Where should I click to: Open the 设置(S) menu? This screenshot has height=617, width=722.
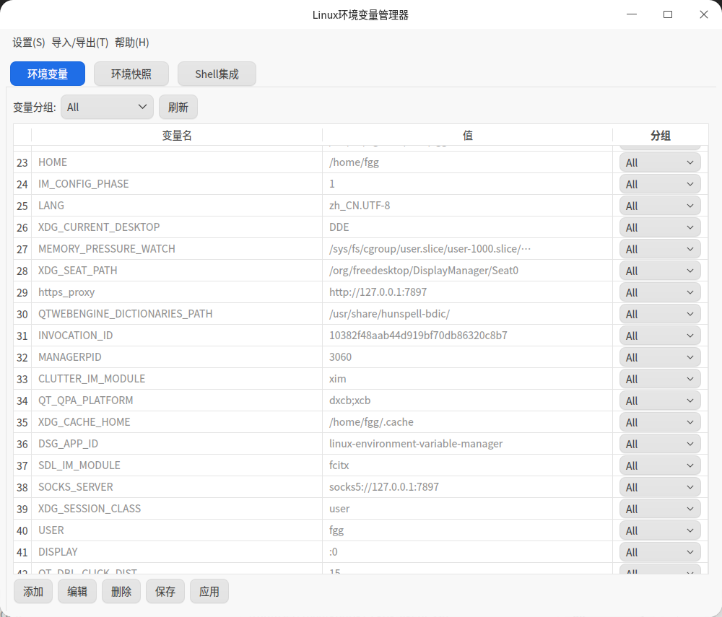coord(29,43)
